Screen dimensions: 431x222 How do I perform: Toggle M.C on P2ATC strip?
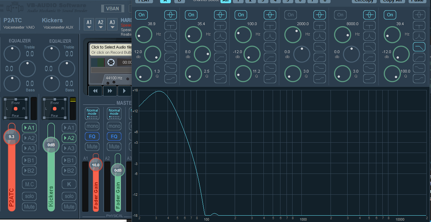point(29,184)
